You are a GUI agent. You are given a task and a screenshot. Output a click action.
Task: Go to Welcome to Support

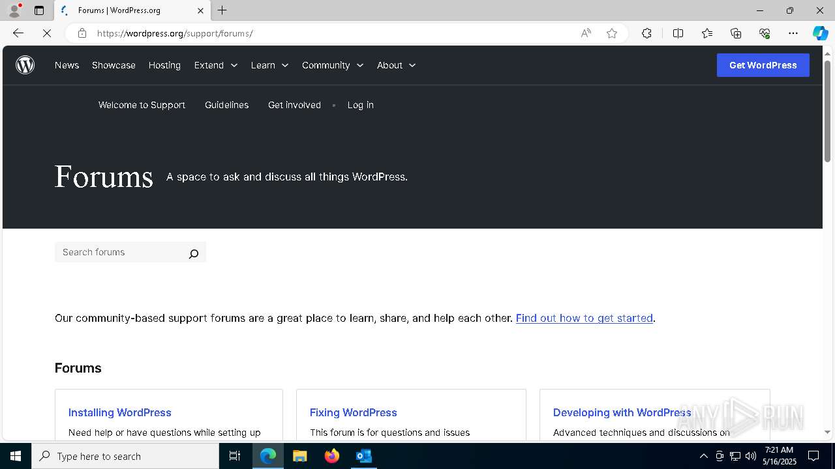(x=142, y=105)
